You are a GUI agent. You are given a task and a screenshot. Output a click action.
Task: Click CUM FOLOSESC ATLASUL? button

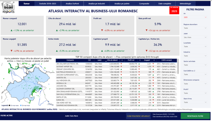138,116
